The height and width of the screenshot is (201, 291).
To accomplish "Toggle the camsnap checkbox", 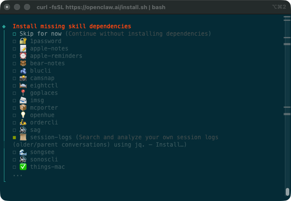I will pyautogui.click(x=14, y=78).
